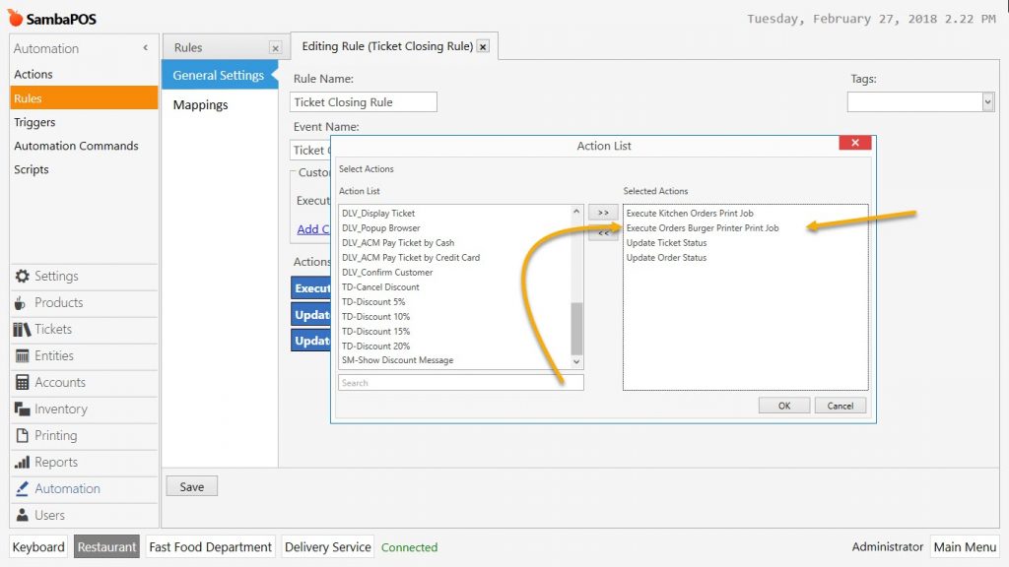Select Execute Kitchen Orders Print Job
Screen dimensions: 1009x567
(x=690, y=214)
